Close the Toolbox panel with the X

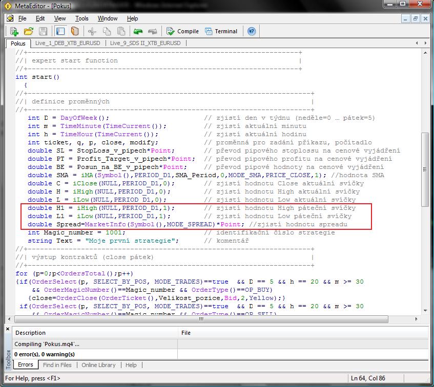pos(8,329)
